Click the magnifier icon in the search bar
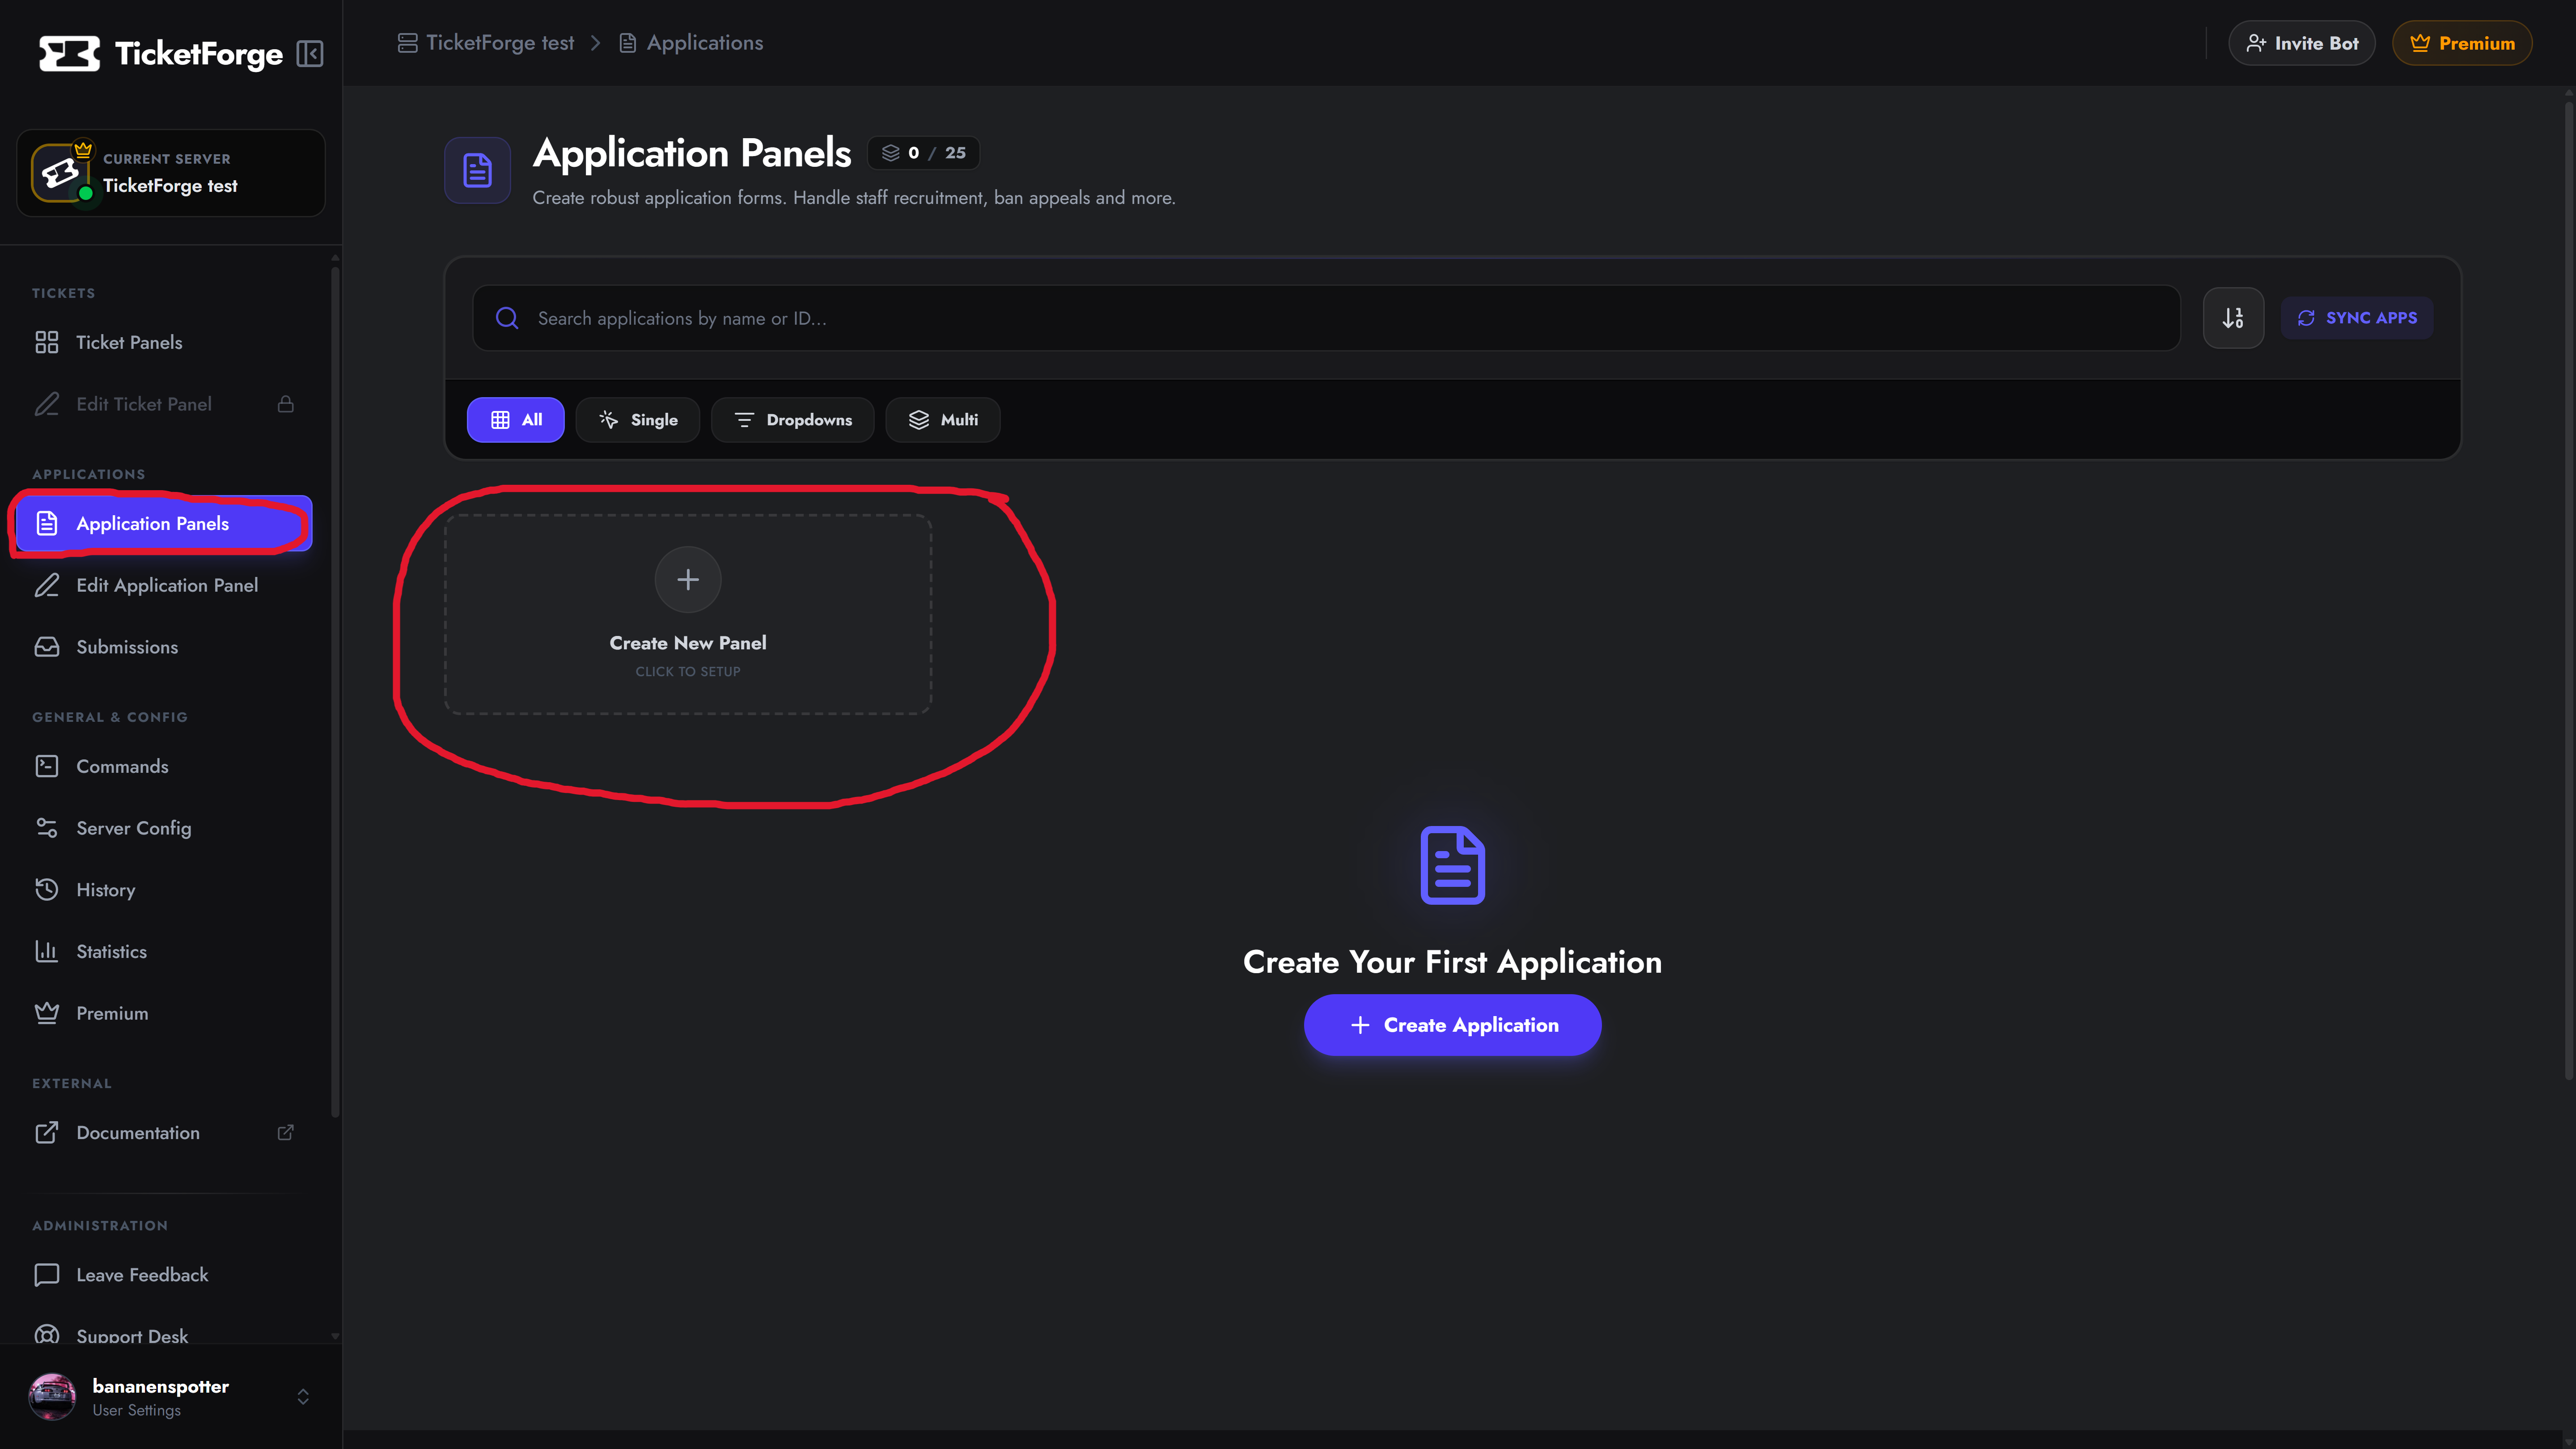This screenshot has height=1449, width=2576. click(x=507, y=318)
